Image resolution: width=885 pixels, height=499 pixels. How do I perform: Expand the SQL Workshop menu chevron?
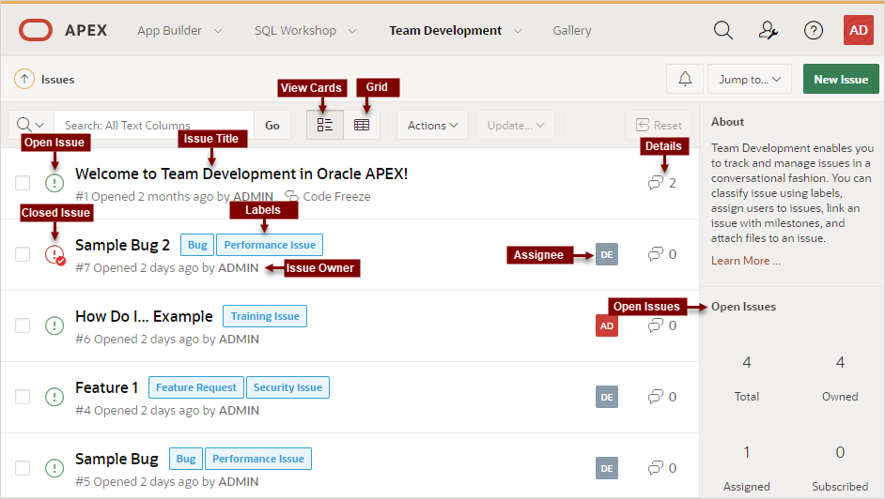coord(352,31)
